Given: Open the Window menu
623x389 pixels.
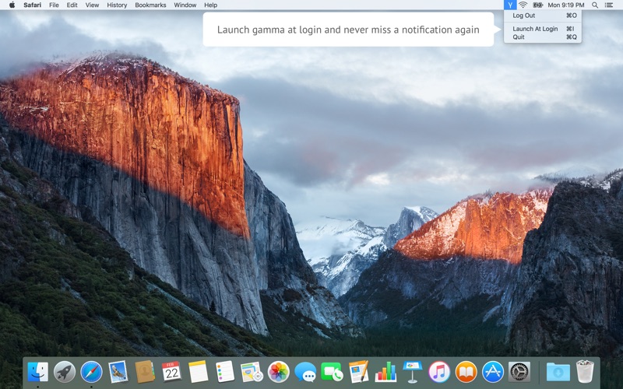Looking at the screenshot, I should click(x=185, y=5).
